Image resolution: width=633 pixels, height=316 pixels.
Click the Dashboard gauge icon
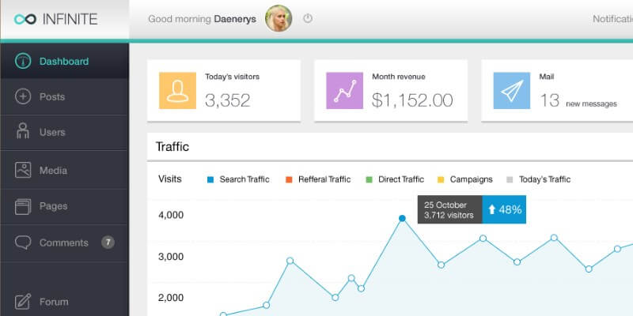pyautogui.click(x=23, y=62)
